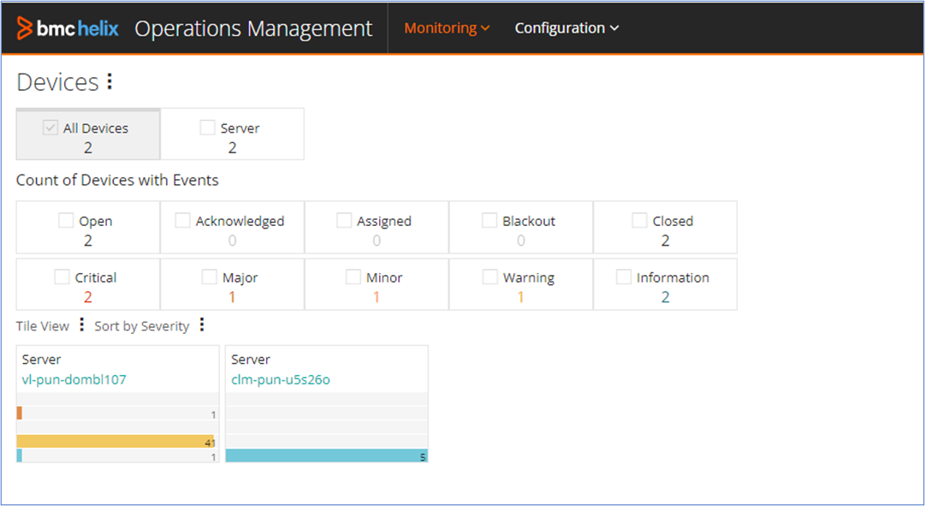Select the Information severity checkbox
The height and width of the screenshot is (506, 925).
(x=624, y=277)
